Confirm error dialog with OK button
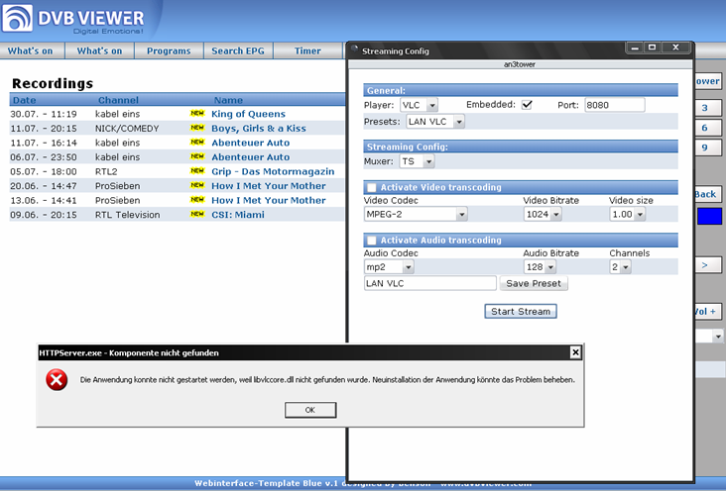726x491 pixels. [x=310, y=410]
